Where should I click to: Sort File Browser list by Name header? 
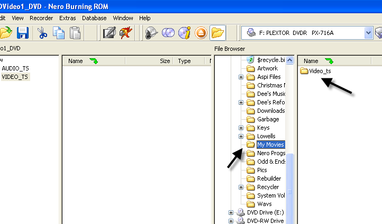pyautogui.click(x=335, y=61)
